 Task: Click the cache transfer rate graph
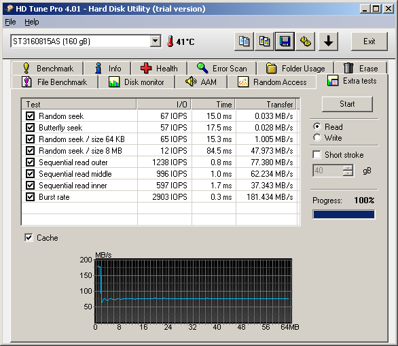tap(193, 291)
